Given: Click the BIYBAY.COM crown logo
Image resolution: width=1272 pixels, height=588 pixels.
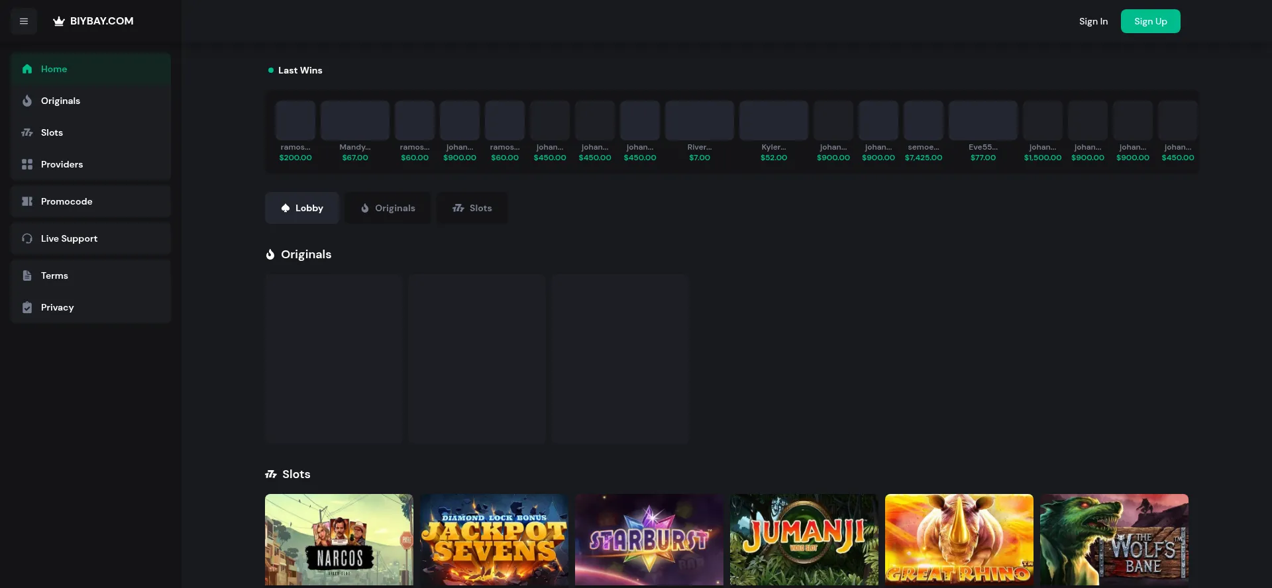Looking at the screenshot, I should tap(59, 21).
